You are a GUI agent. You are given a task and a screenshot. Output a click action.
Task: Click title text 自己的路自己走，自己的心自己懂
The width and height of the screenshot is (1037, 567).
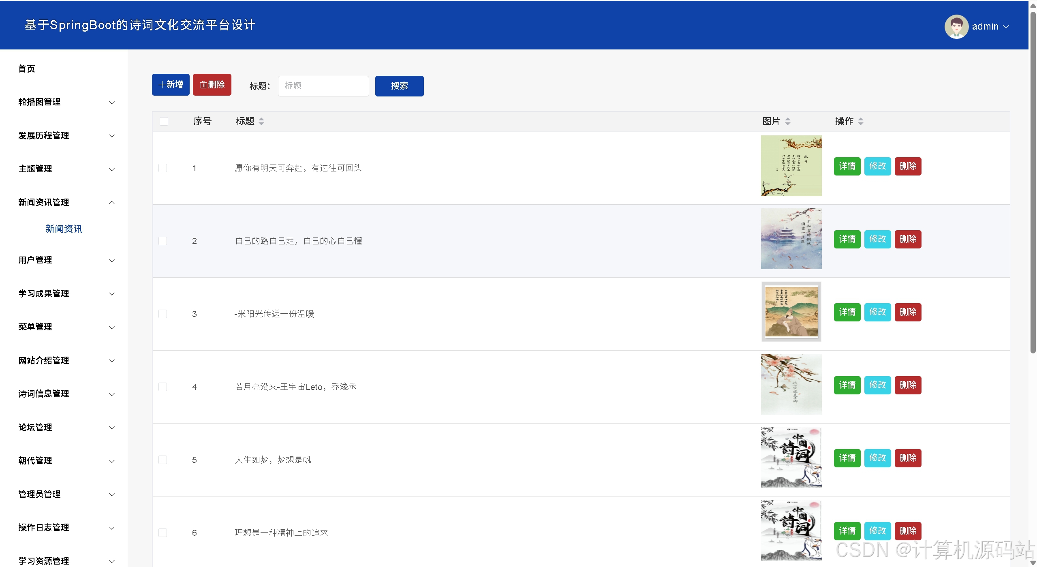pos(299,241)
